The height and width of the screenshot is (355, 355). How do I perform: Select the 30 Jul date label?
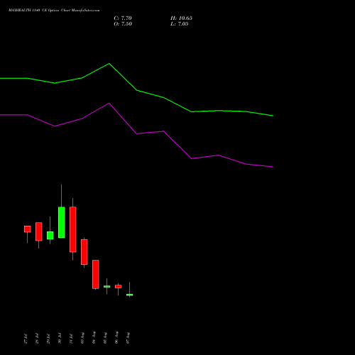[x=60, y=339]
